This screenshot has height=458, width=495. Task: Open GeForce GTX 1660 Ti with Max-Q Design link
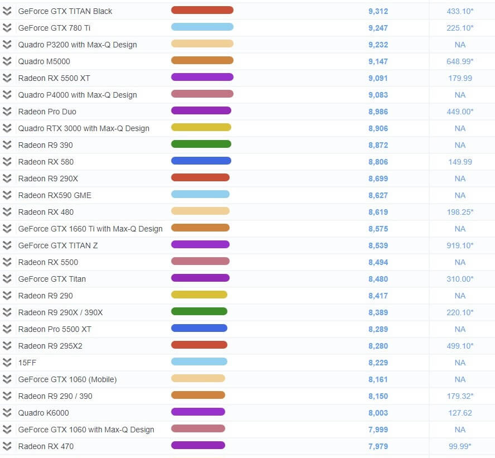(x=90, y=229)
